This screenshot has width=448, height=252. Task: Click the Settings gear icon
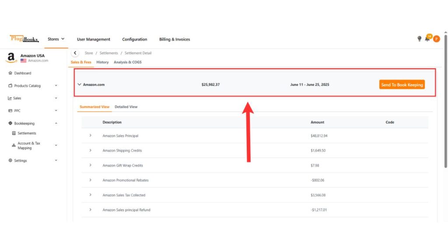(10, 160)
